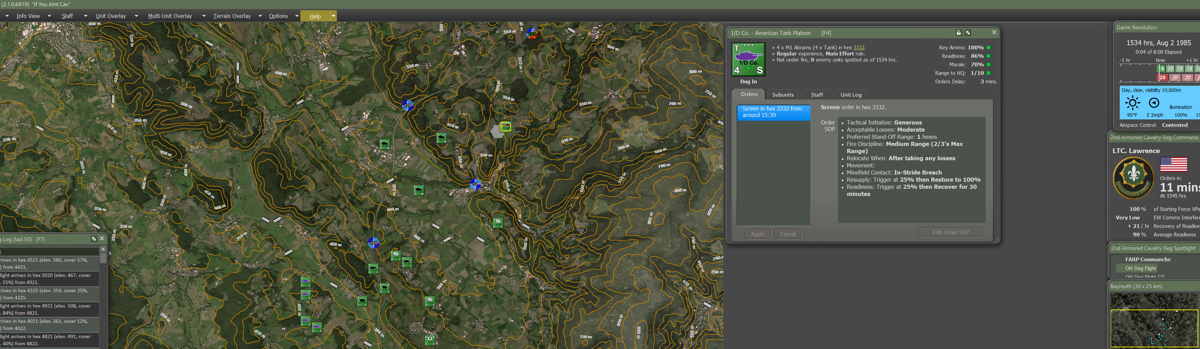This screenshot has height=349, width=1200.
Task: Expand the Info View dropdown arrow
Action: (49, 16)
